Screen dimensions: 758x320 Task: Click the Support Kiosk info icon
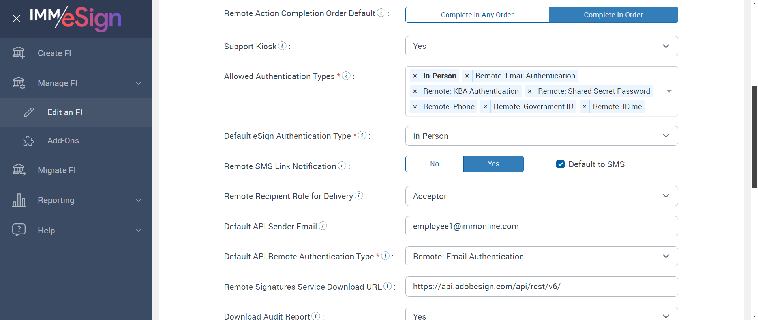(282, 46)
